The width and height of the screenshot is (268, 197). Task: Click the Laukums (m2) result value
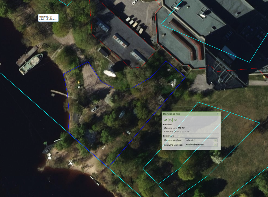point(185,131)
